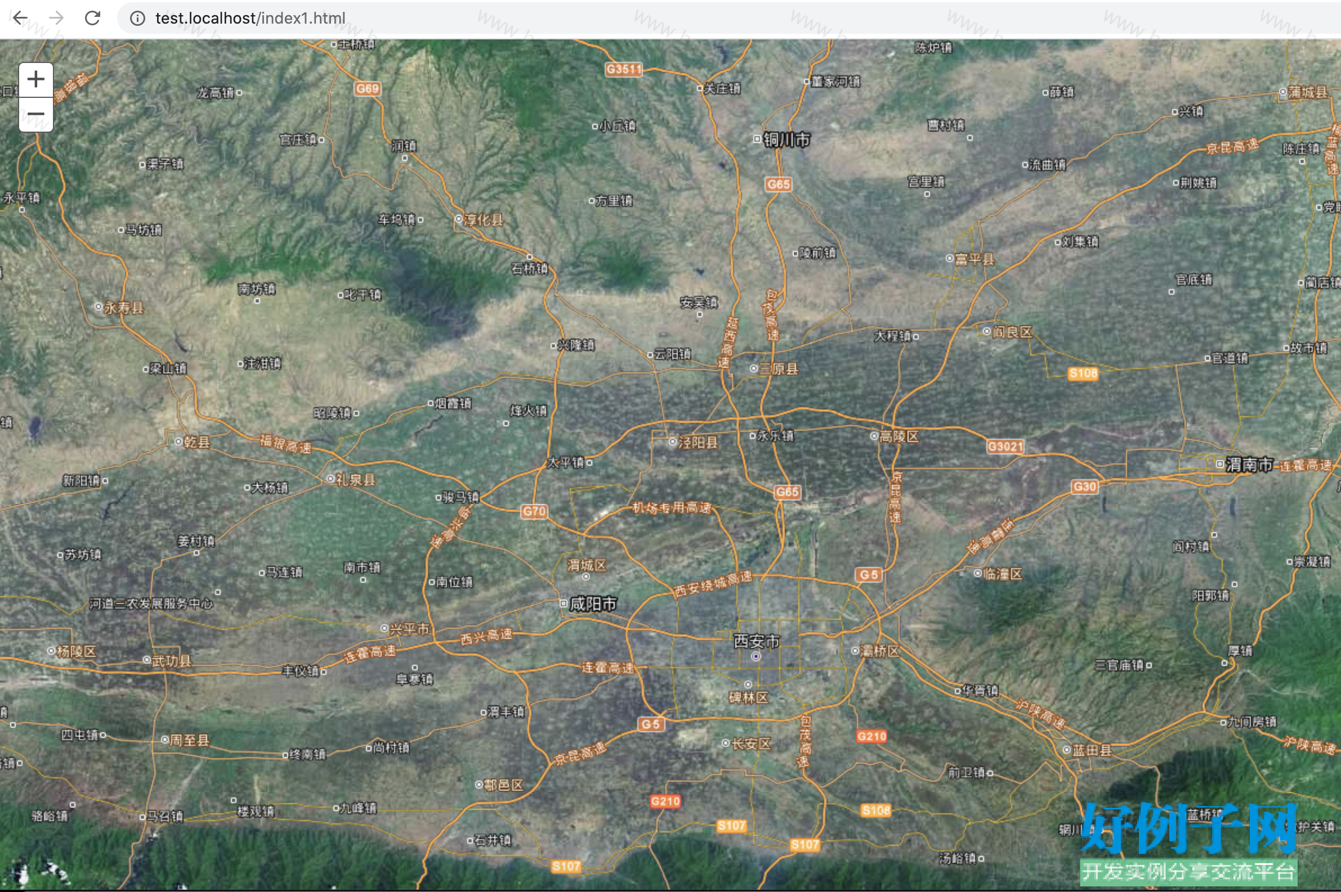This screenshot has width=1341, height=892.
Task: Click the 福银高速 label near 乾县
Action: [x=286, y=444]
